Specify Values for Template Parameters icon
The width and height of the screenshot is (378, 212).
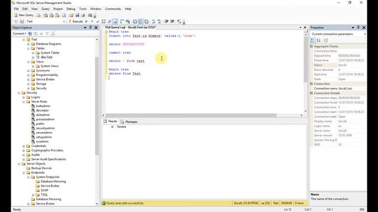(179, 21)
